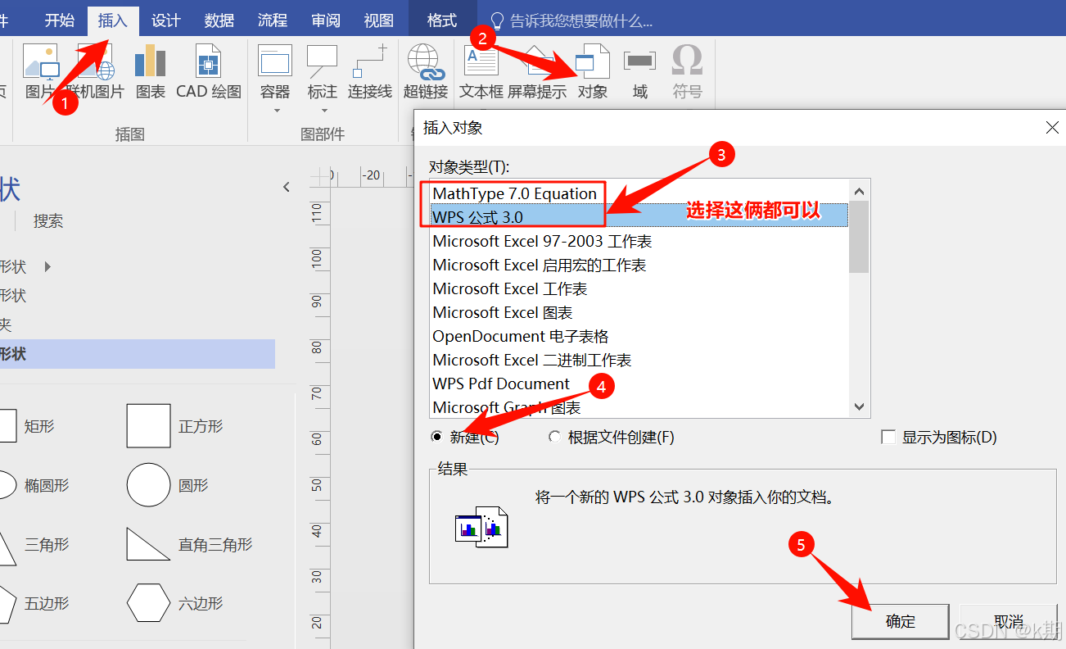Image resolution: width=1066 pixels, height=649 pixels.
Task: Insert a Chart (图表) from ribbon
Action: click(x=151, y=61)
